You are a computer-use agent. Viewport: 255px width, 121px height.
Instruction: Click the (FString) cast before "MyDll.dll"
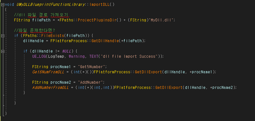pos(138,20)
